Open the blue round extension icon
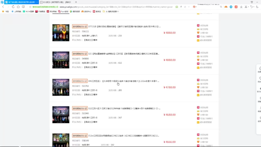This screenshot has width=261, height=147. (231, 7)
